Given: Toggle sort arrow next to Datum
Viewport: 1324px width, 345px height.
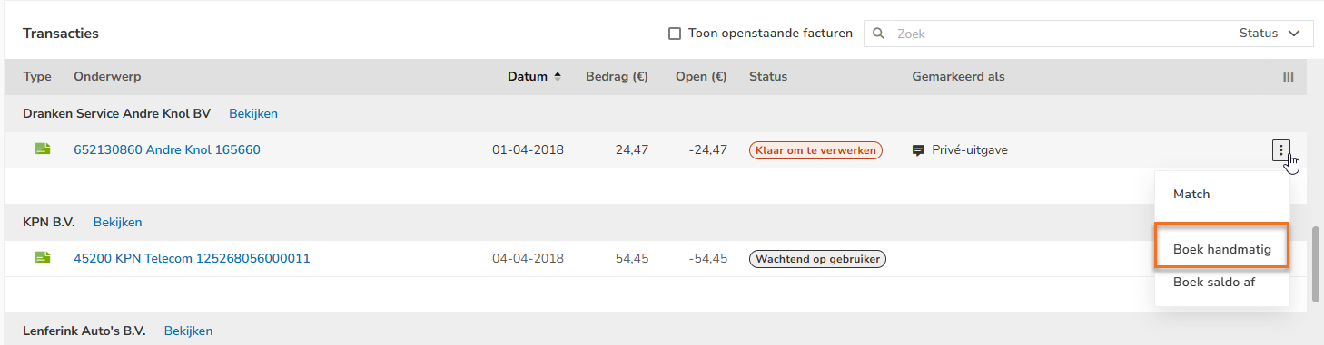Looking at the screenshot, I should 558,76.
